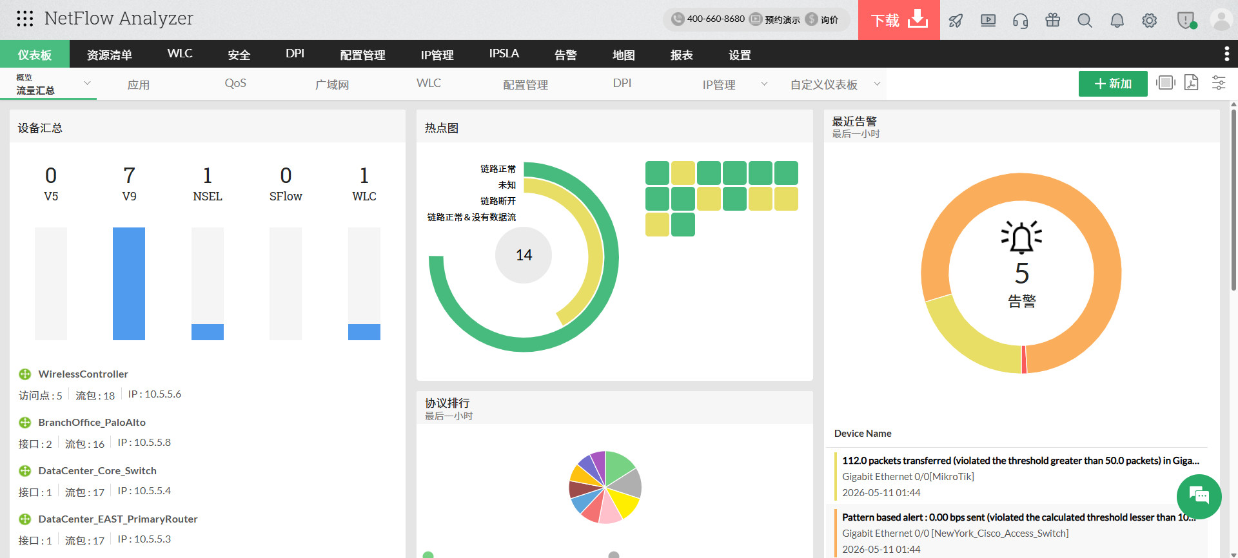This screenshot has height=558, width=1238.
Task: Open the settings gear icon
Action: (x=1149, y=21)
